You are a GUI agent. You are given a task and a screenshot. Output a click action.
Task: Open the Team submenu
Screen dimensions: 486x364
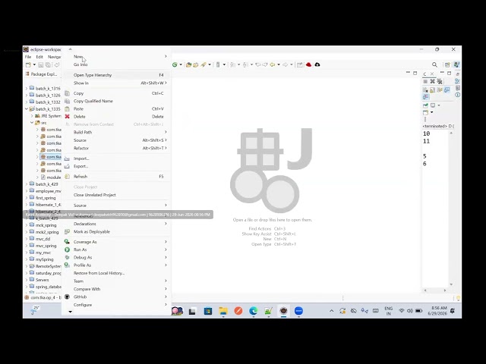pos(117,281)
